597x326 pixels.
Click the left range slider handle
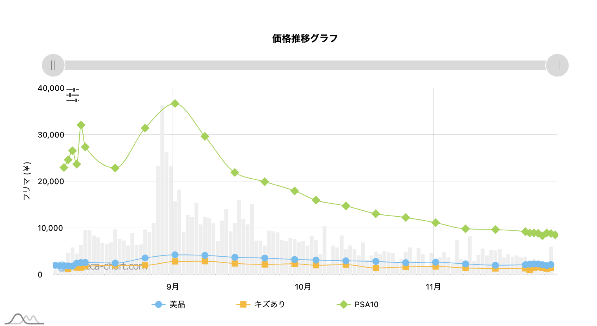(53, 65)
